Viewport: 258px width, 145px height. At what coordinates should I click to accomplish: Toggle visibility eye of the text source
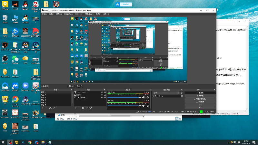102,92
